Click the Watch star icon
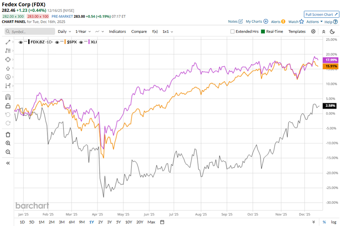Viewport: 340px width, 226px height. (301, 21)
